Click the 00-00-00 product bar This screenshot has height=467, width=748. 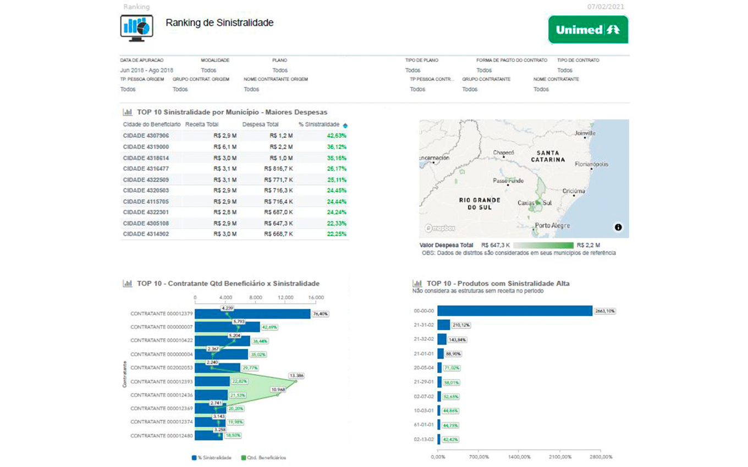[x=515, y=311]
